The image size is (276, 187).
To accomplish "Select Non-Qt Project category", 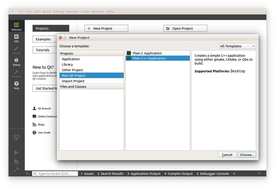I will [92, 75].
